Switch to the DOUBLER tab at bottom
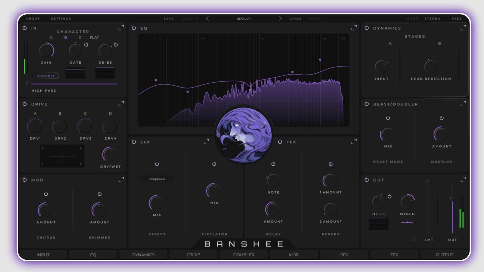This screenshot has height=272, width=484. click(244, 255)
